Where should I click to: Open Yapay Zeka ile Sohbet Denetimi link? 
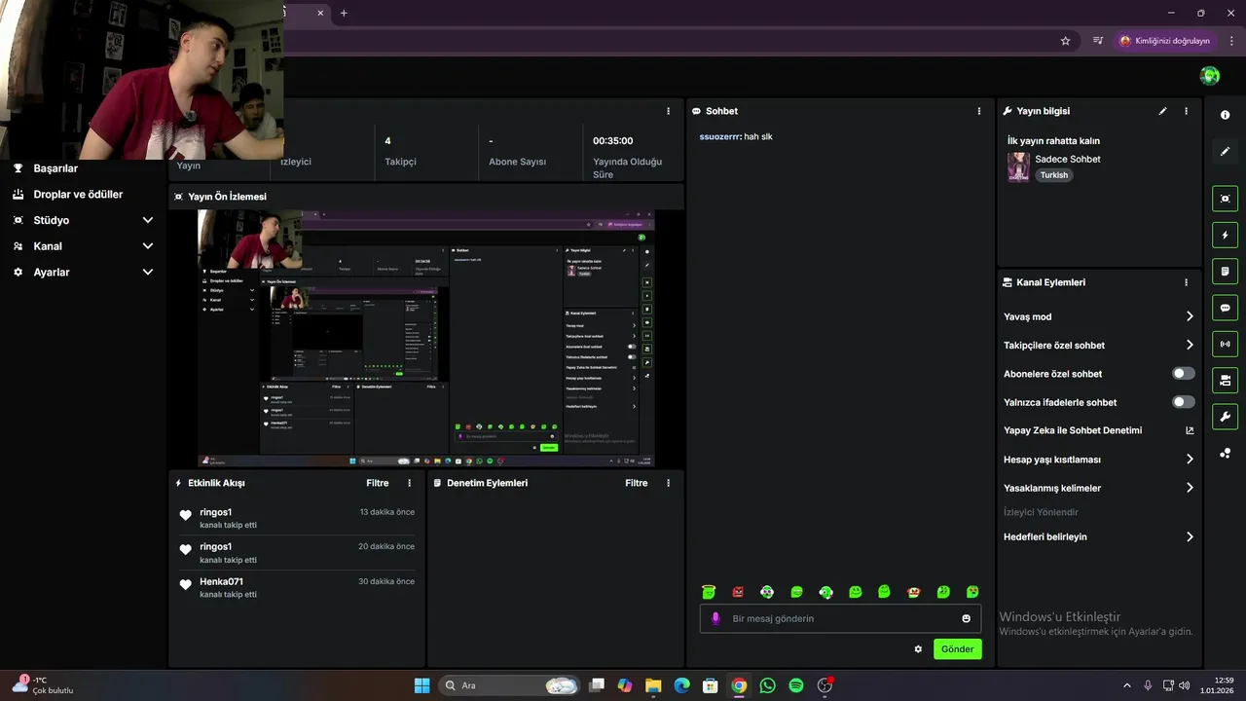1099,430
